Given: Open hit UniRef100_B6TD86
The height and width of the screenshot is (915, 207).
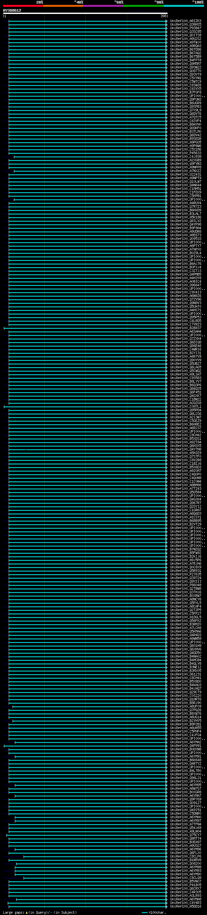Looking at the screenshot, I should [186, 49].
